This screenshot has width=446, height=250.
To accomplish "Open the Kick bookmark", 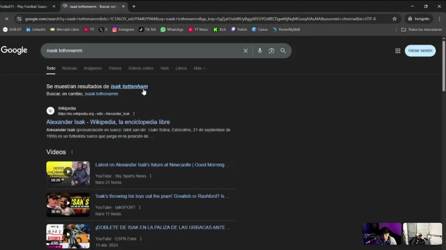I will coord(220,30).
